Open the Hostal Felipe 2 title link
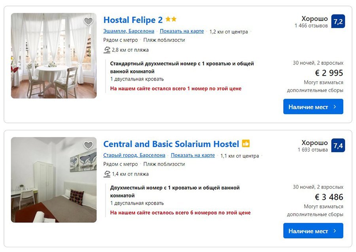Image resolution: width=356 pixels, height=252 pixels. (x=133, y=20)
